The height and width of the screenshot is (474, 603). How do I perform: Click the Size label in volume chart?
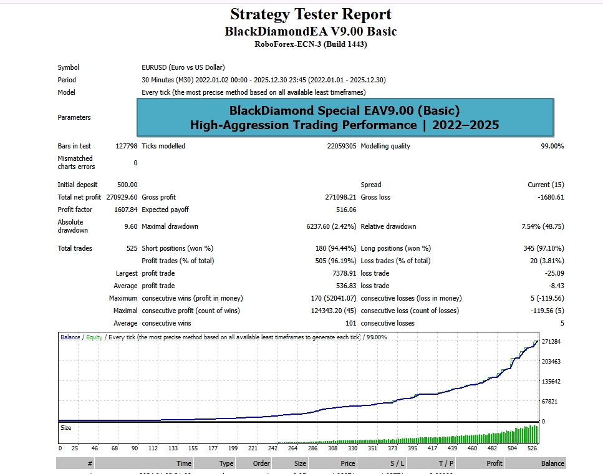66,428
